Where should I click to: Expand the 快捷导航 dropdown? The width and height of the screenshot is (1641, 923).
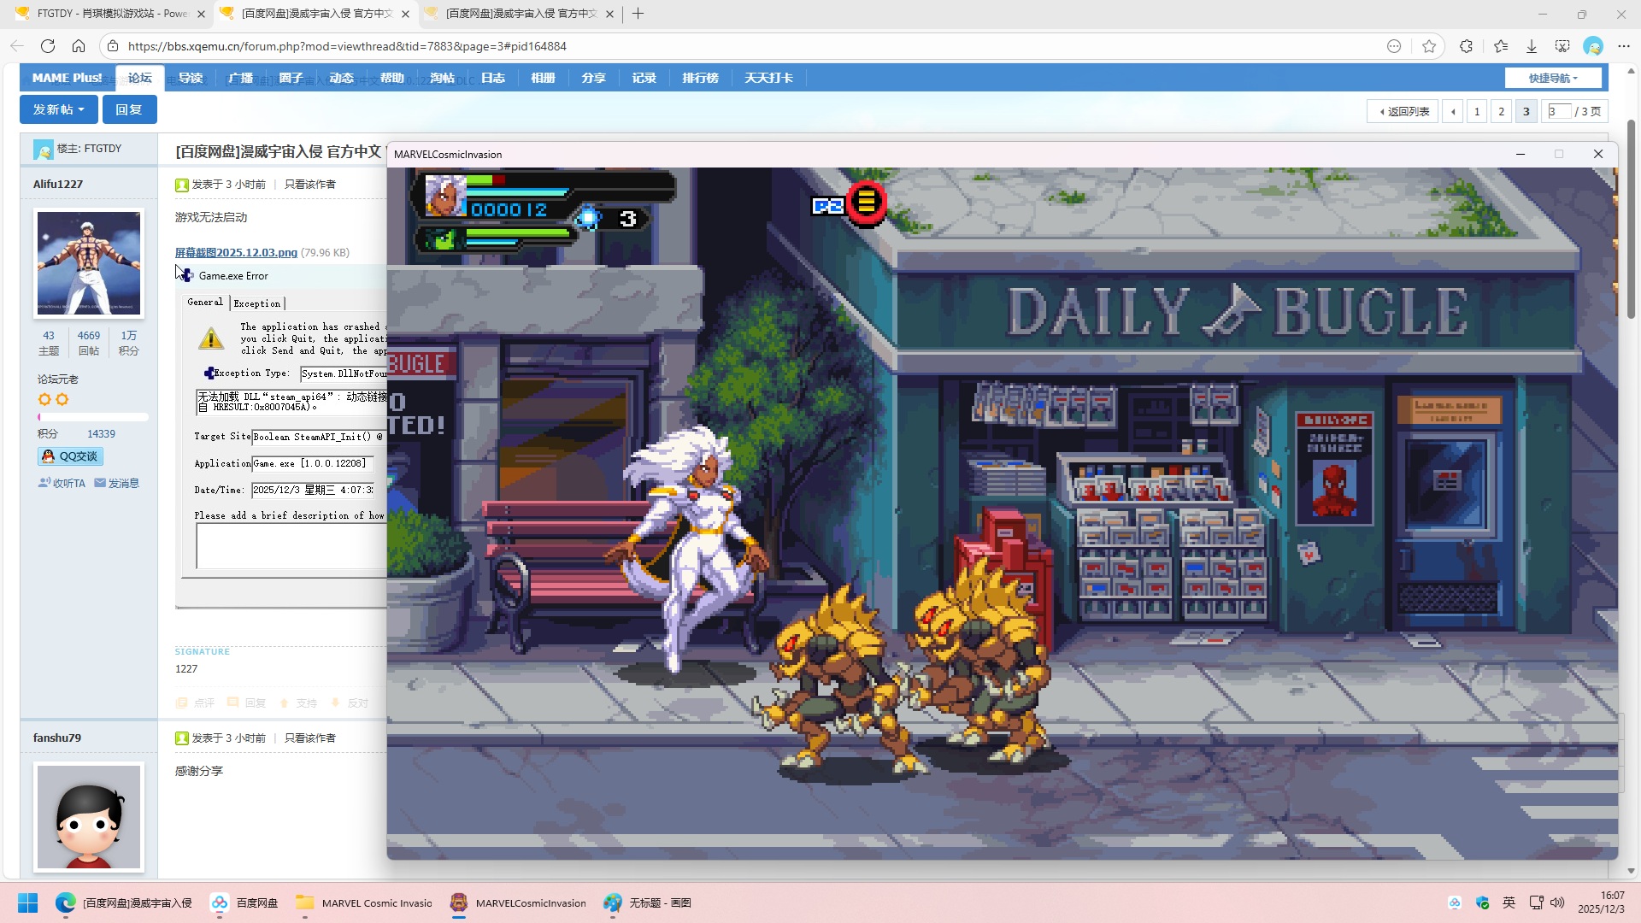click(1552, 78)
